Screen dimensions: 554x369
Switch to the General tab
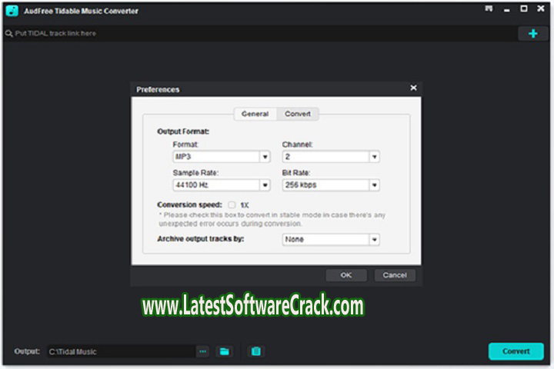point(255,114)
